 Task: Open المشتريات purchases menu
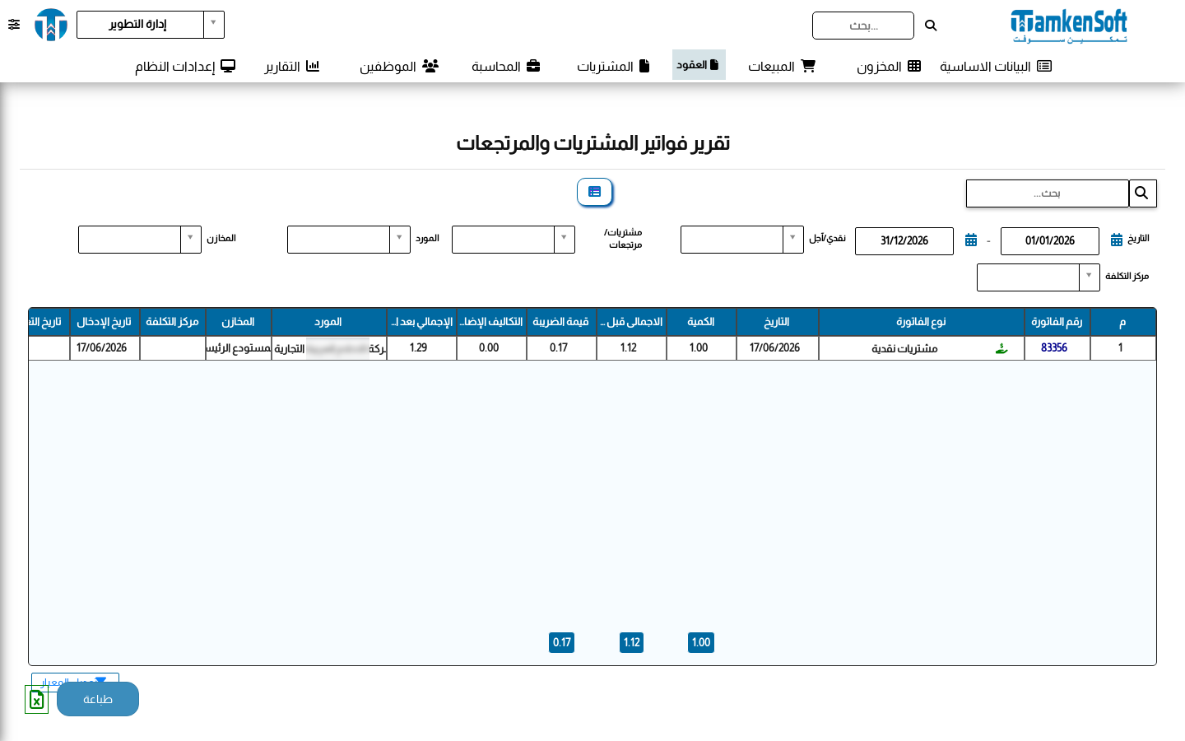pyautogui.click(x=613, y=66)
